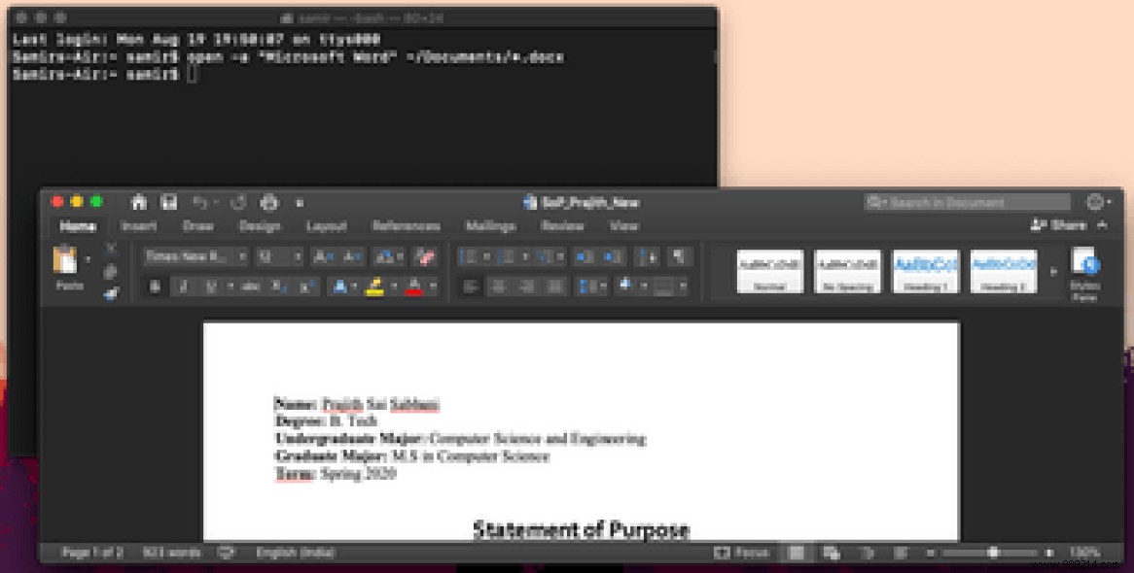Open the font size dropdown
1134x573 pixels.
click(299, 258)
